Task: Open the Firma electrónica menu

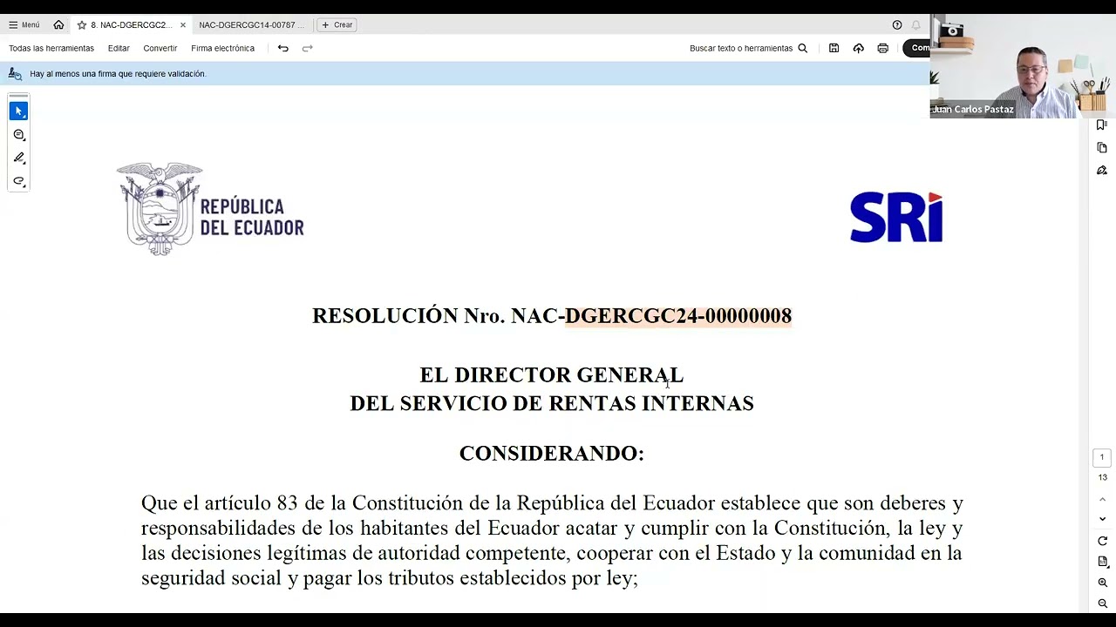Action: coord(223,49)
